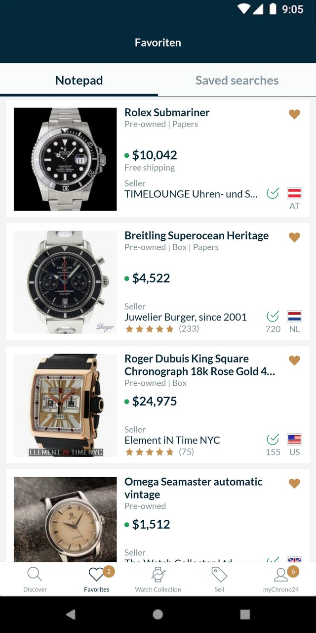Open the myChrono24 profile icon
The image size is (316, 633).
pos(281,575)
